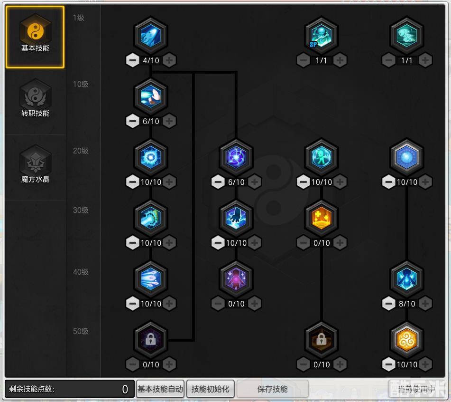Select the blue winged level-40 skill icon
451x402 pixels.
pos(407,278)
